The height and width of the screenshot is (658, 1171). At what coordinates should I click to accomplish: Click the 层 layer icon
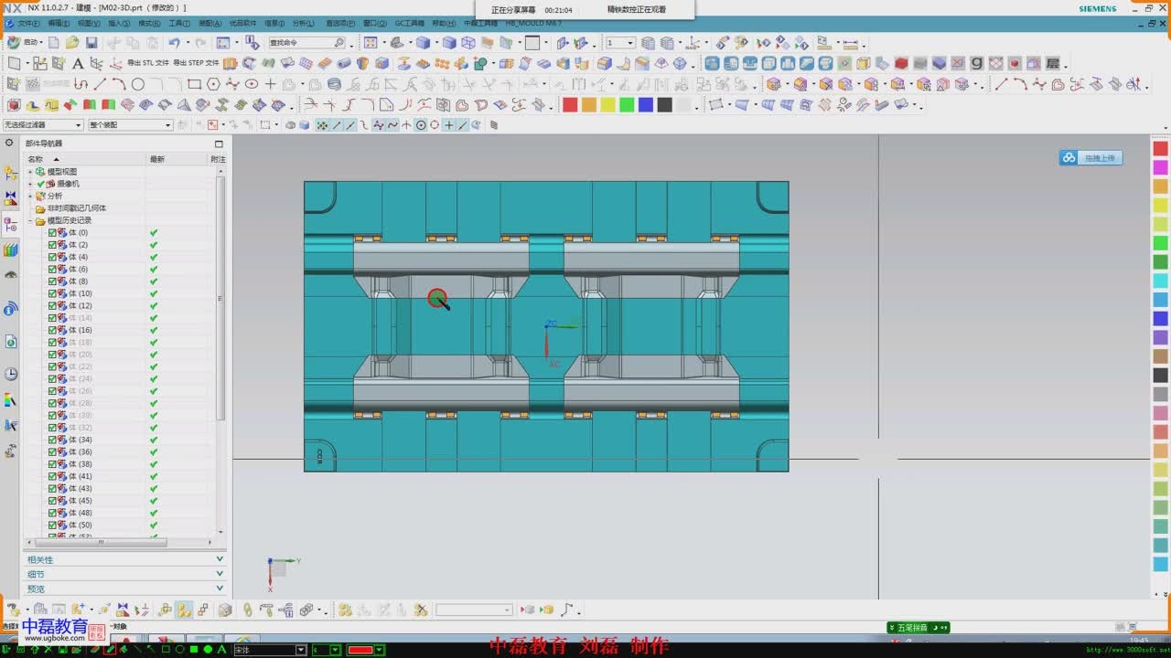1052,63
